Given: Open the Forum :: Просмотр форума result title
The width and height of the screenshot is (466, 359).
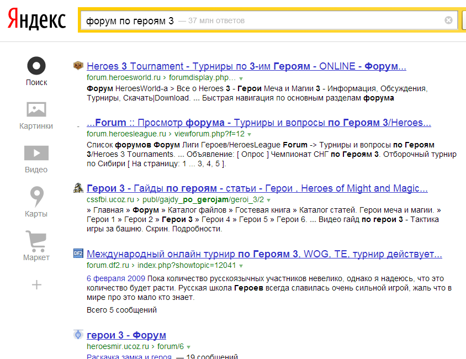Looking at the screenshot, I should [259, 123].
